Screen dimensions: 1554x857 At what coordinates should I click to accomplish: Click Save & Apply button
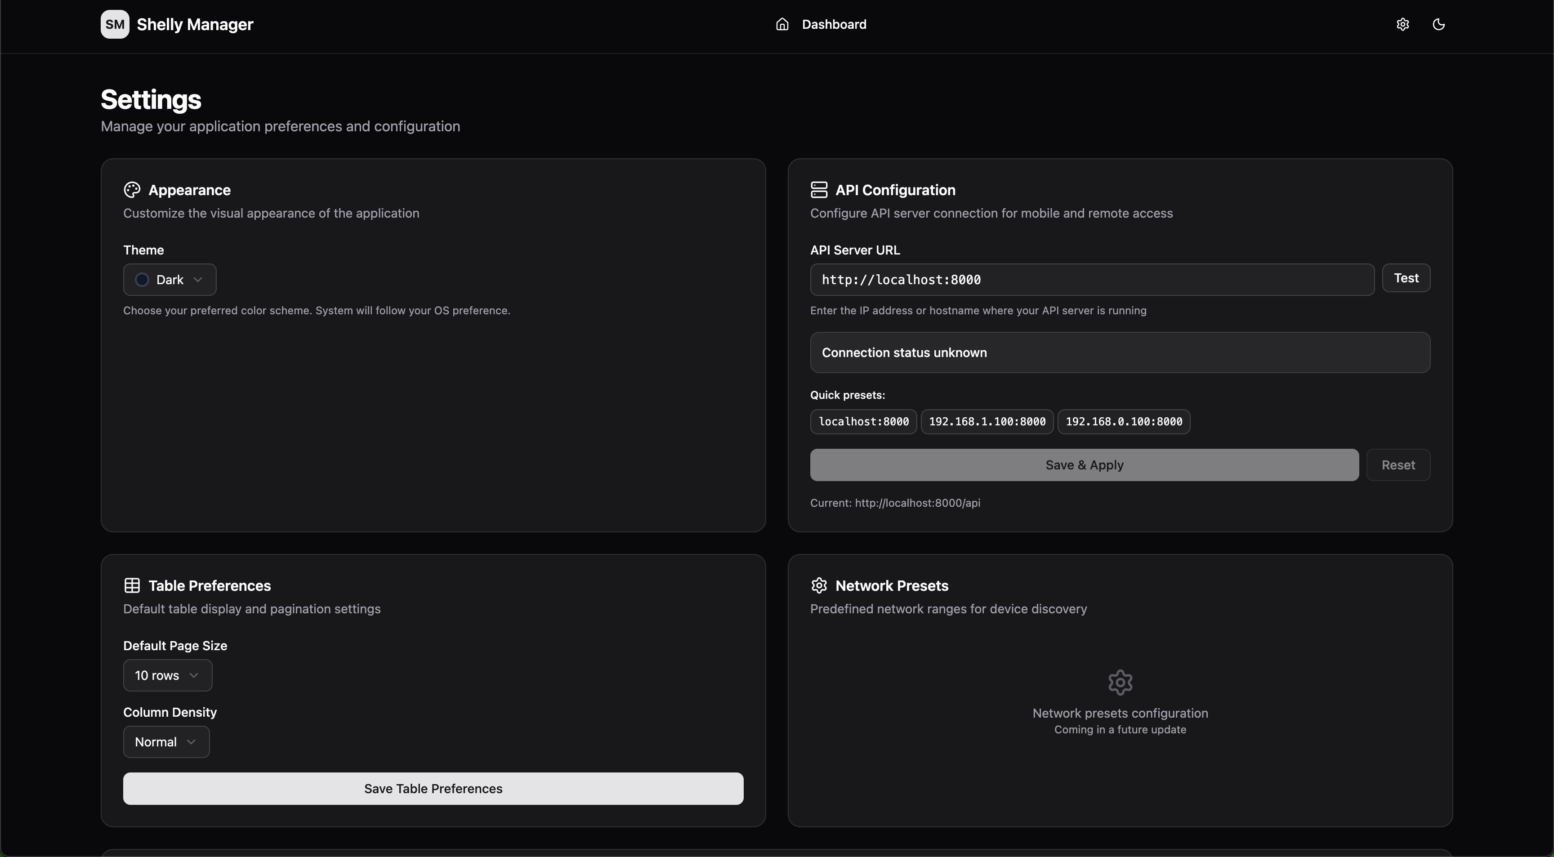[1084, 465]
